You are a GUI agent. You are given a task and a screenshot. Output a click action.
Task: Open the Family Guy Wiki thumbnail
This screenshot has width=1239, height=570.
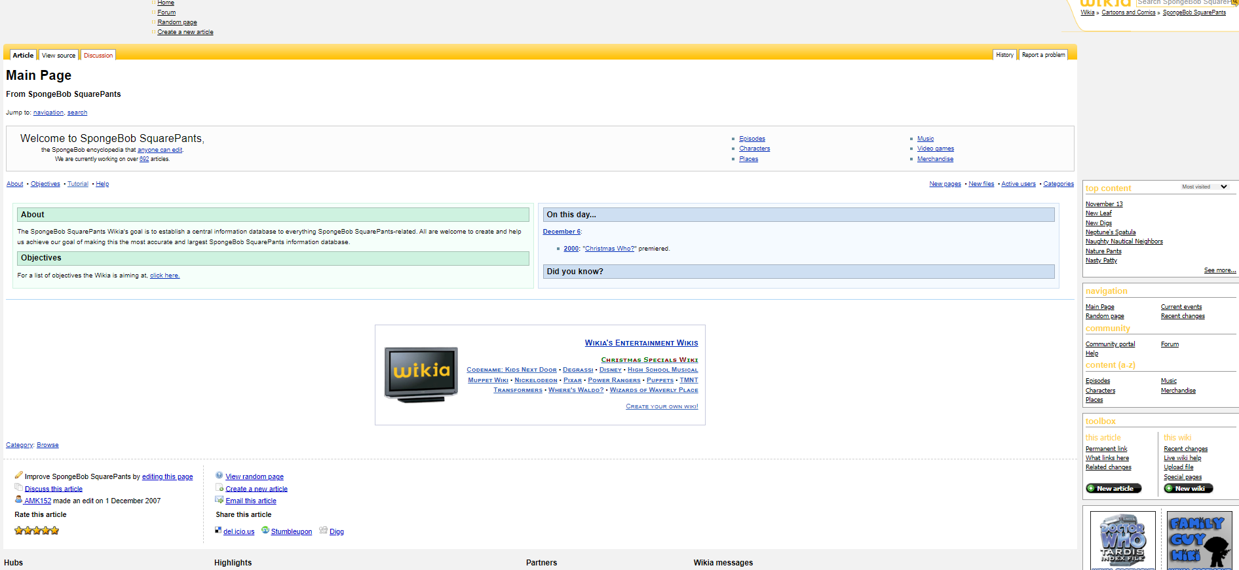1200,541
